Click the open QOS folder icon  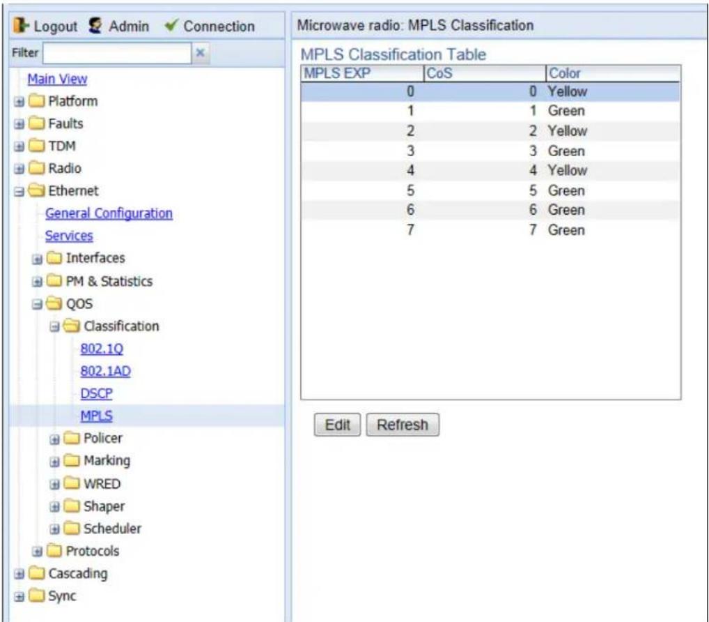pos(54,303)
